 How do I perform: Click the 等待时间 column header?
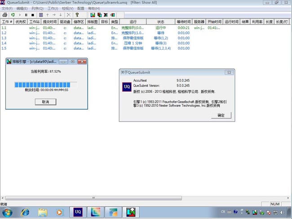pyautogui.click(x=184, y=22)
